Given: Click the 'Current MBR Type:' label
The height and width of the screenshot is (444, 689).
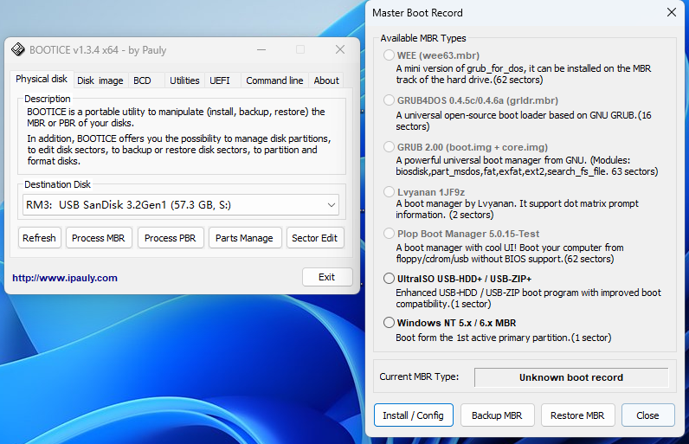Looking at the screenshot, I should [419, 376].
